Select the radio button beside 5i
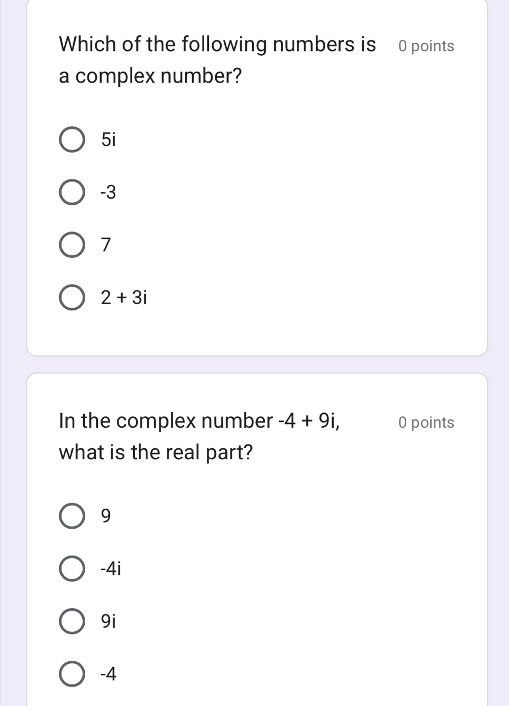 point(72,139)
